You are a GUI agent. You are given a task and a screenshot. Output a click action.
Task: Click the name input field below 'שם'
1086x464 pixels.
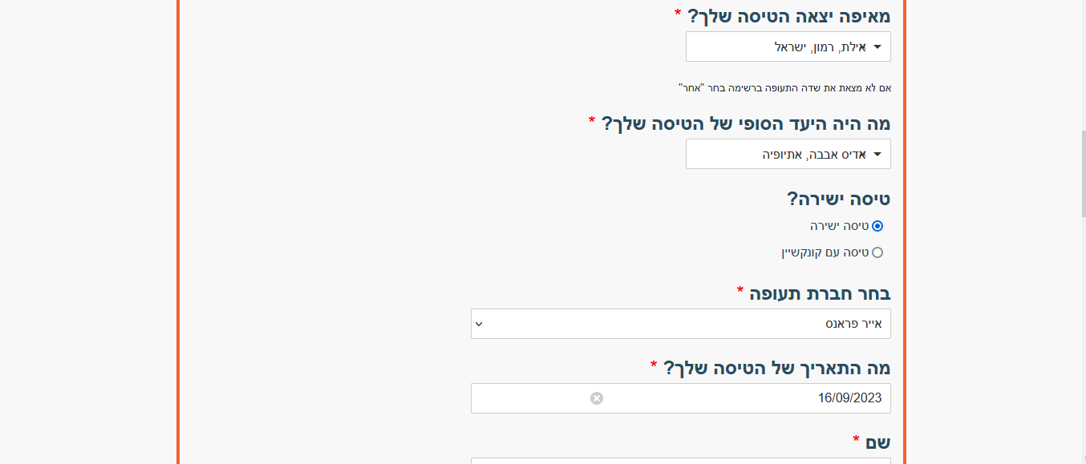[681, 461]
